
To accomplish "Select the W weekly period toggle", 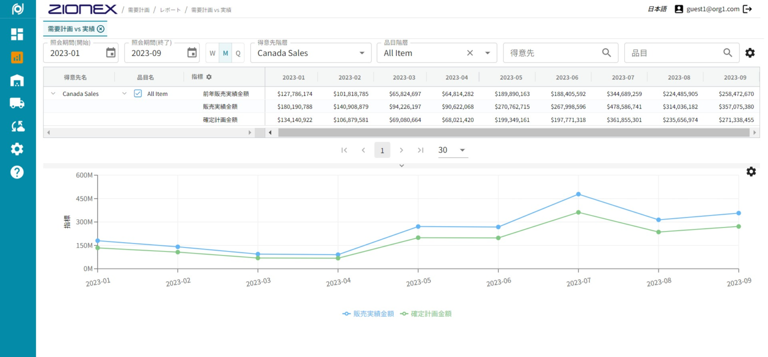I will pos(212,52).
